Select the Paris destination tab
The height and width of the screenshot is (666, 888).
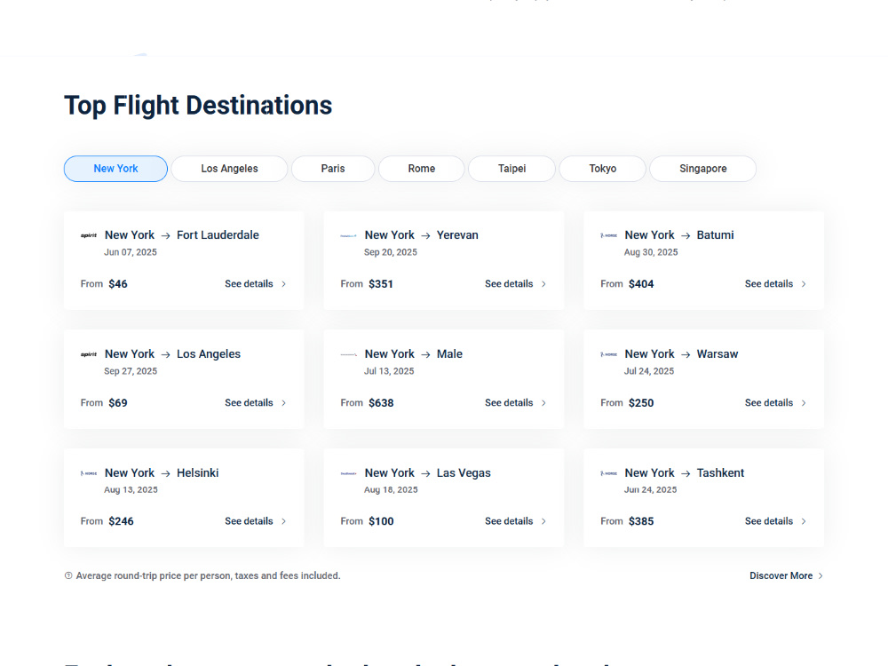click(333, 169)
